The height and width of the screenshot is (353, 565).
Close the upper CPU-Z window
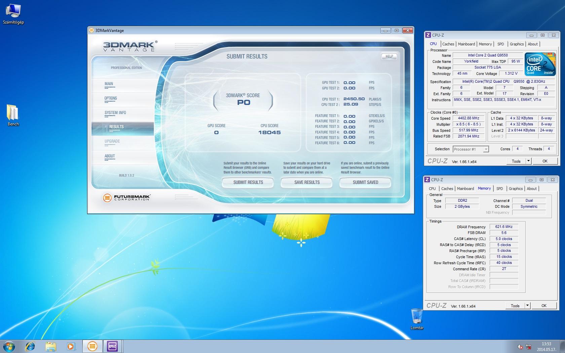(x=554, y=35)
